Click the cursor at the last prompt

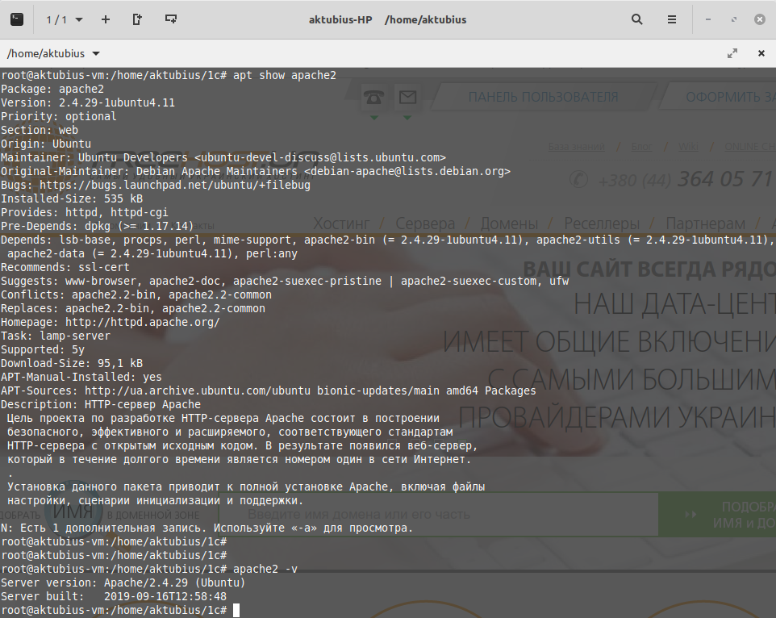click(236, 610)
